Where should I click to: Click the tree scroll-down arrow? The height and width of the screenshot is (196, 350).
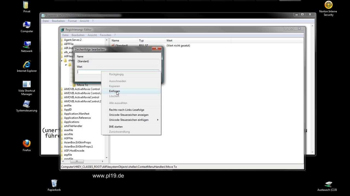(107, 158)
